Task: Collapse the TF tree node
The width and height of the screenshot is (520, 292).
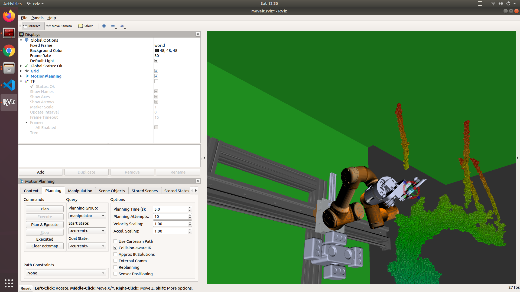Action: (x=21, y=81)
